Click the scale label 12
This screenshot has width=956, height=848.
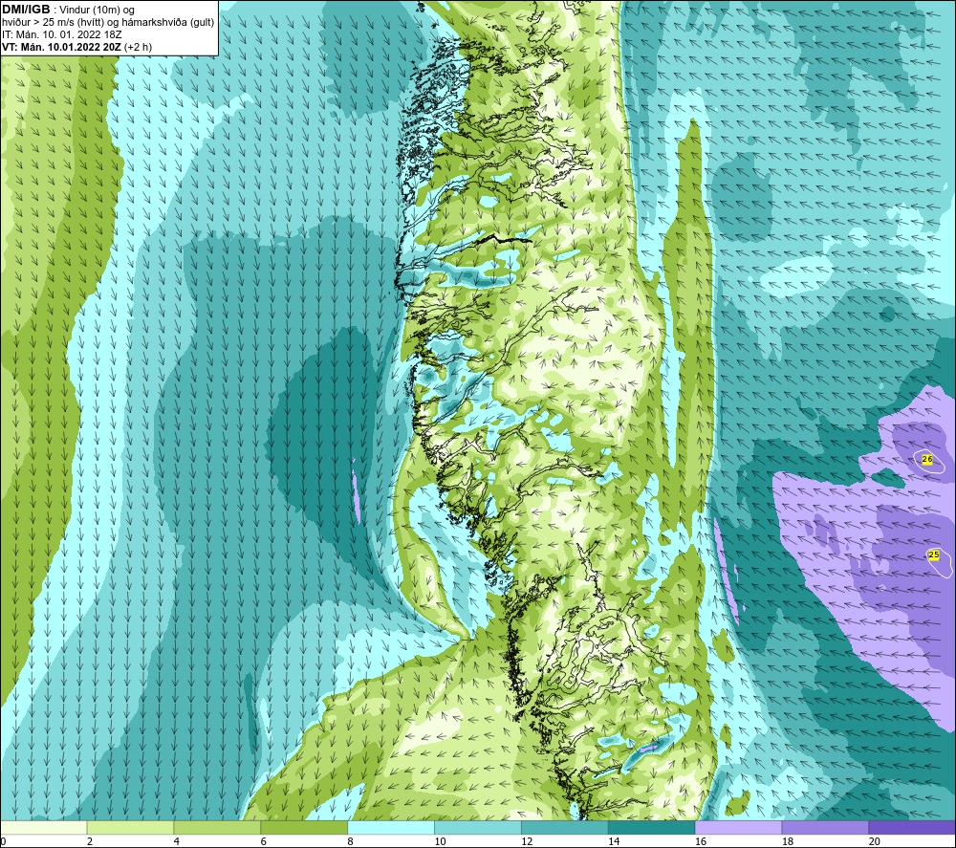(x=527, y=841)
